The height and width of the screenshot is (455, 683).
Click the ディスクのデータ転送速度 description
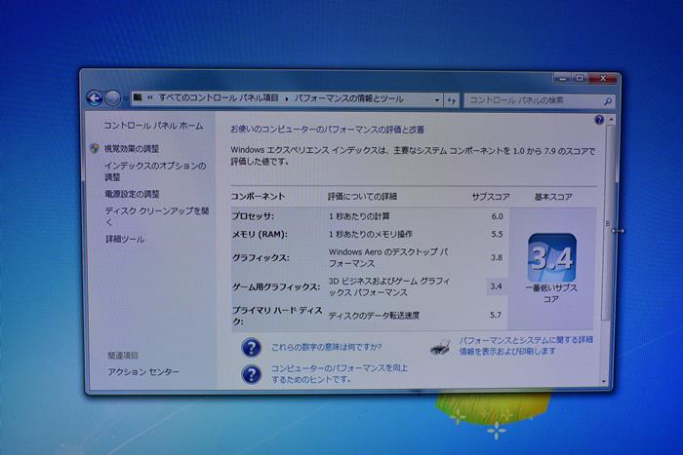374,316
